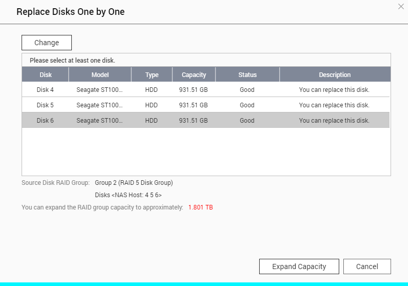Image resolution: width=408 pixels, height=286 pixels.
Task: Click Disk 6 model Seagate ST100...
Action: [100, 121]
